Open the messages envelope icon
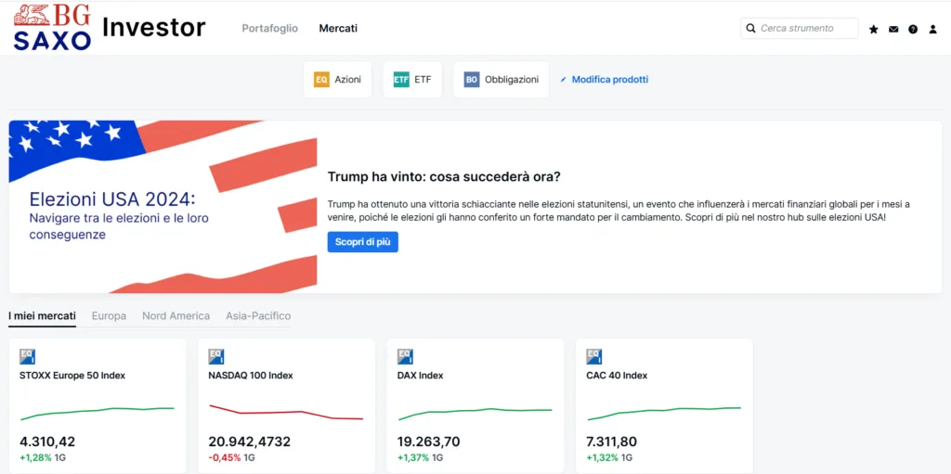Screen dimensions: 951x474 click(x=893, y=29)
